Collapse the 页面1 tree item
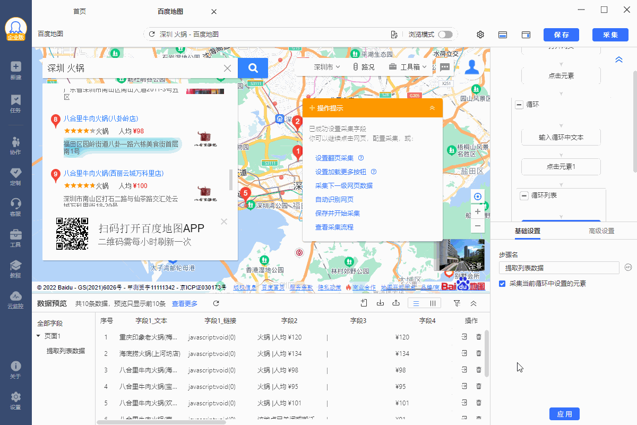This screenshot has width=637, height=425. [38, 336]
